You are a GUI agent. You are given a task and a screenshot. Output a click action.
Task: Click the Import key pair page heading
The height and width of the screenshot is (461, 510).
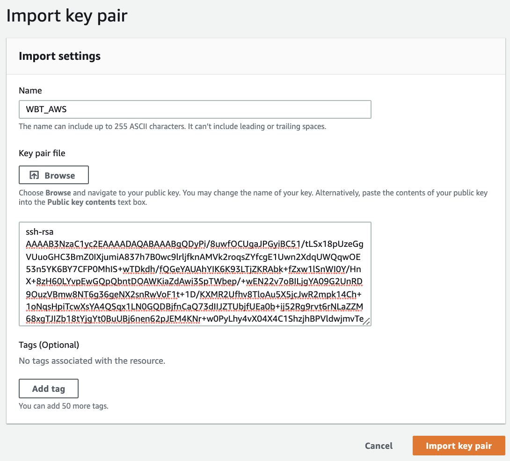tap(66, 15)
